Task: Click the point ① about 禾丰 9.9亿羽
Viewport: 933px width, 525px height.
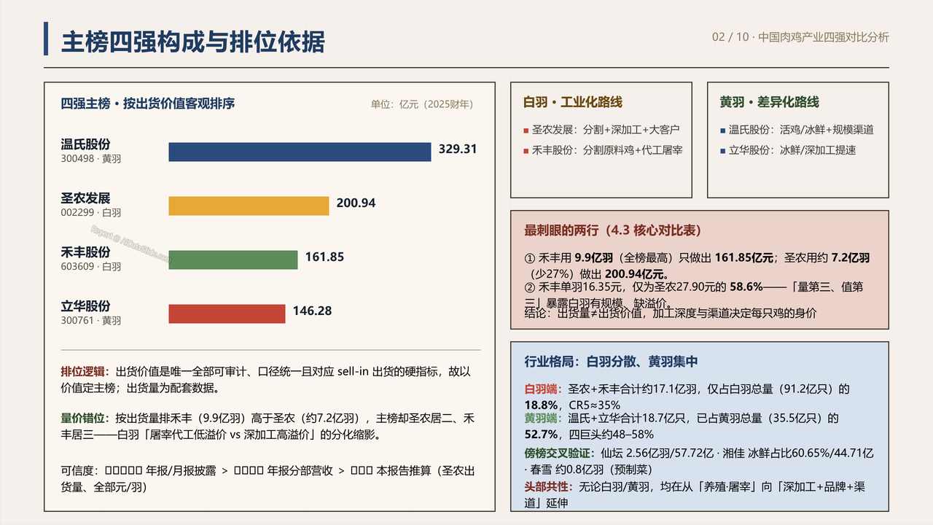Action: [x=697, y=266]
